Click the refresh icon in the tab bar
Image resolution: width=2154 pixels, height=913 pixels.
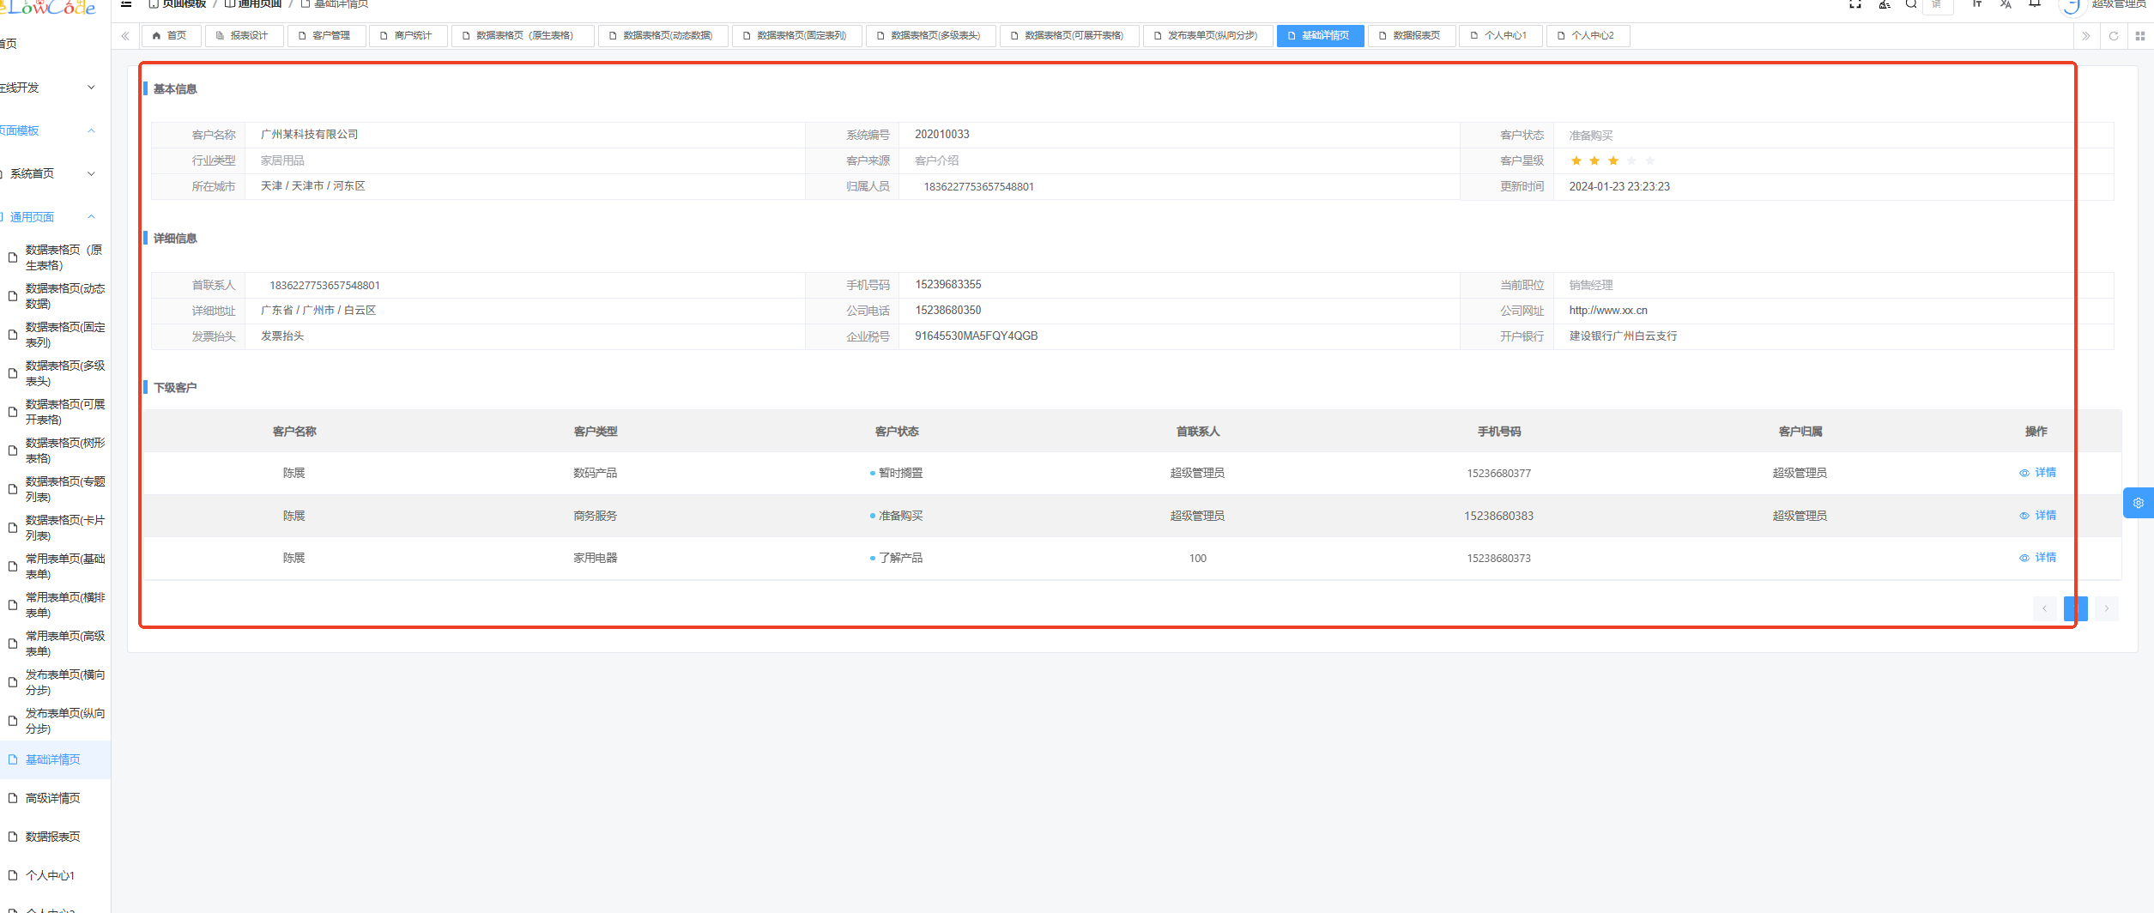(x=2114, y=36)
